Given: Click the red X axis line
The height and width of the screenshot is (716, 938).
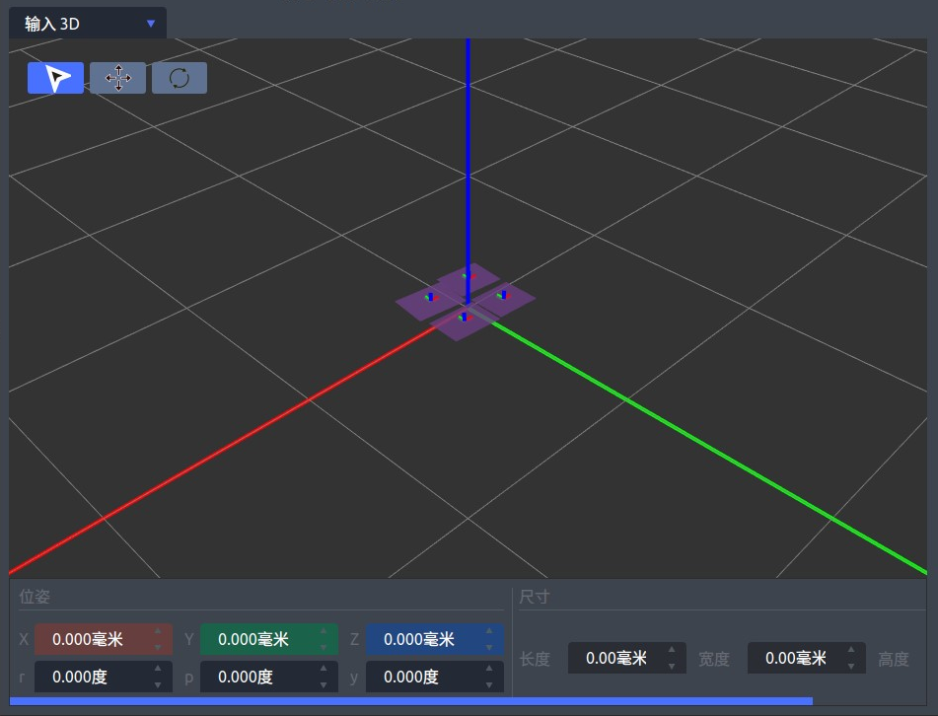Looking at the screenshot, I should tap(221, 448).
